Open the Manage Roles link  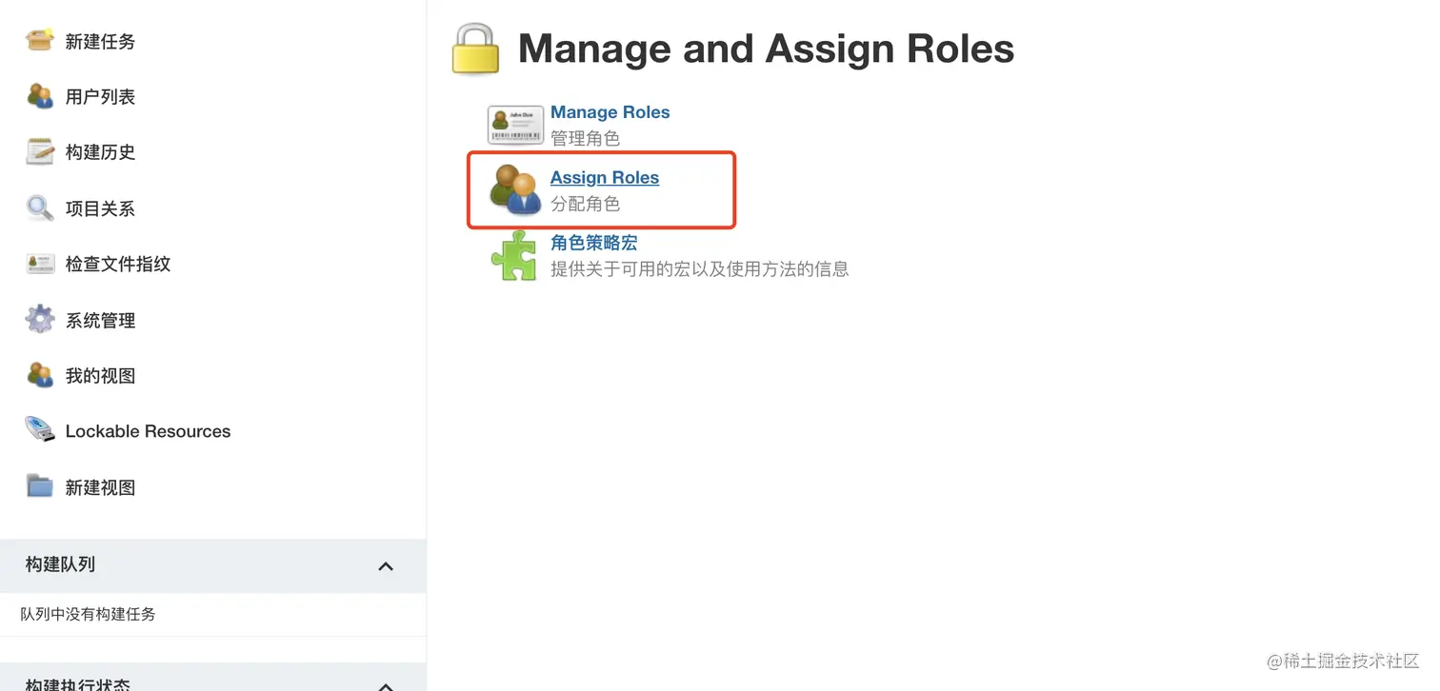[610, 112]
